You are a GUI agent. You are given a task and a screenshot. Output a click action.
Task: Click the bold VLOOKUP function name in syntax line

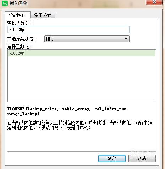(16, 109)
